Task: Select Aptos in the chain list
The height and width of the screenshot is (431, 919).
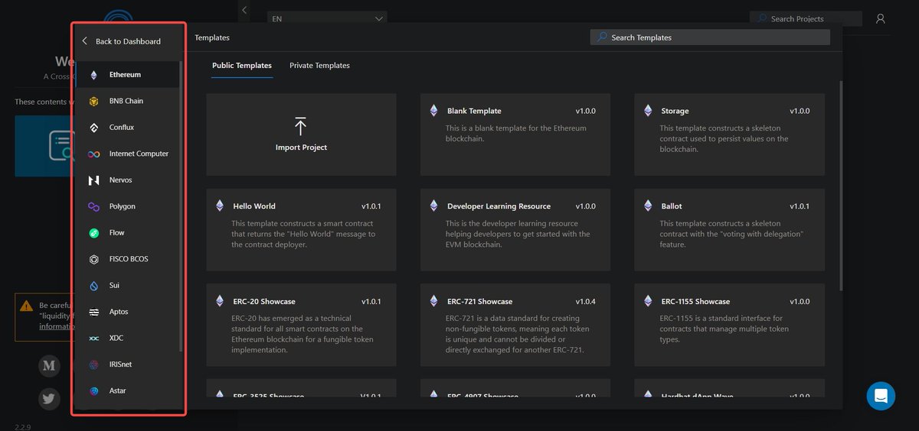Action: 127,312
